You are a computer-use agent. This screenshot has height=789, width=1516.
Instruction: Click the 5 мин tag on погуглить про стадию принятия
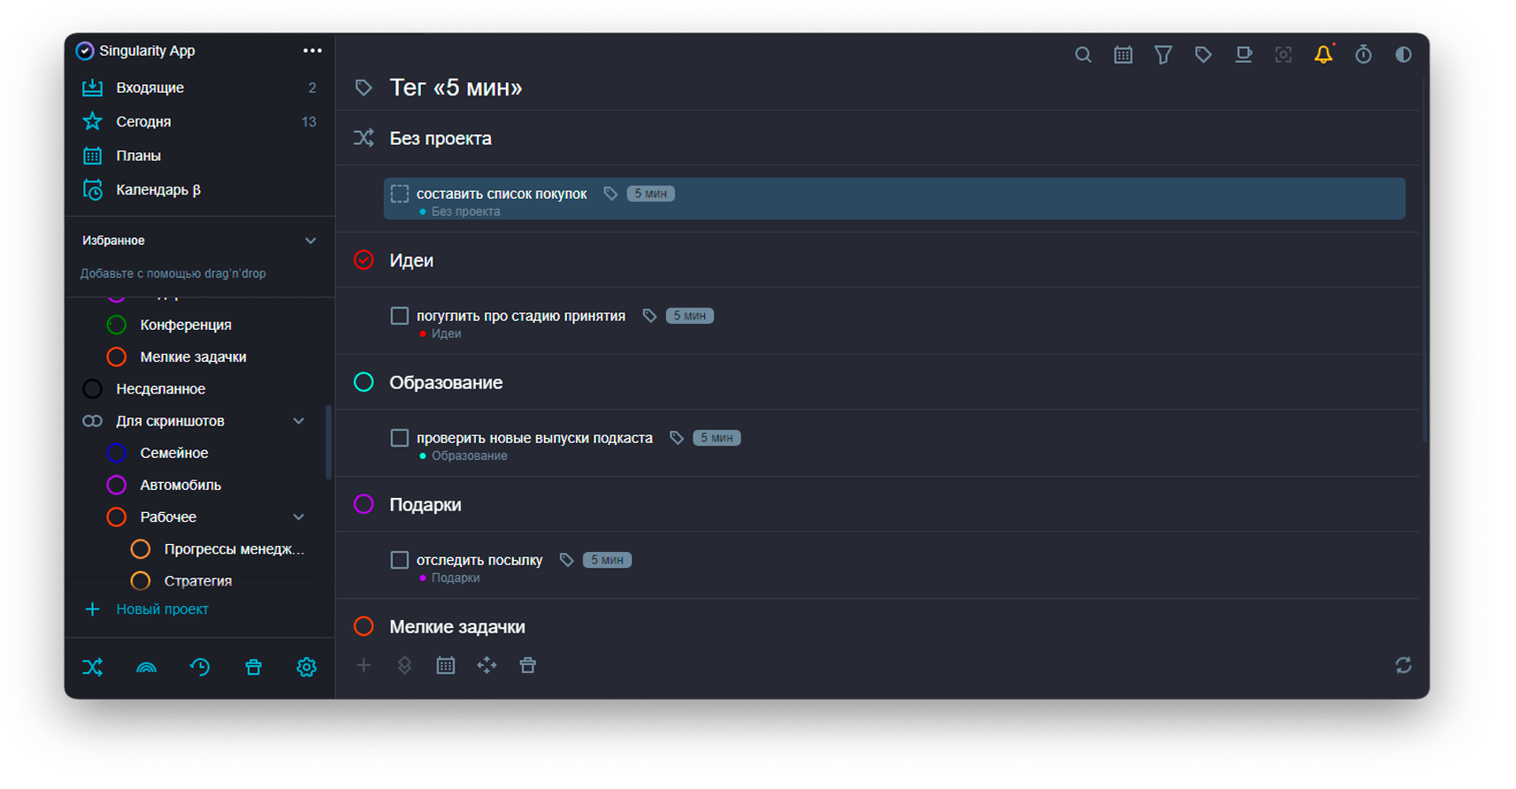pyautogui.click(x=690, y=316)
